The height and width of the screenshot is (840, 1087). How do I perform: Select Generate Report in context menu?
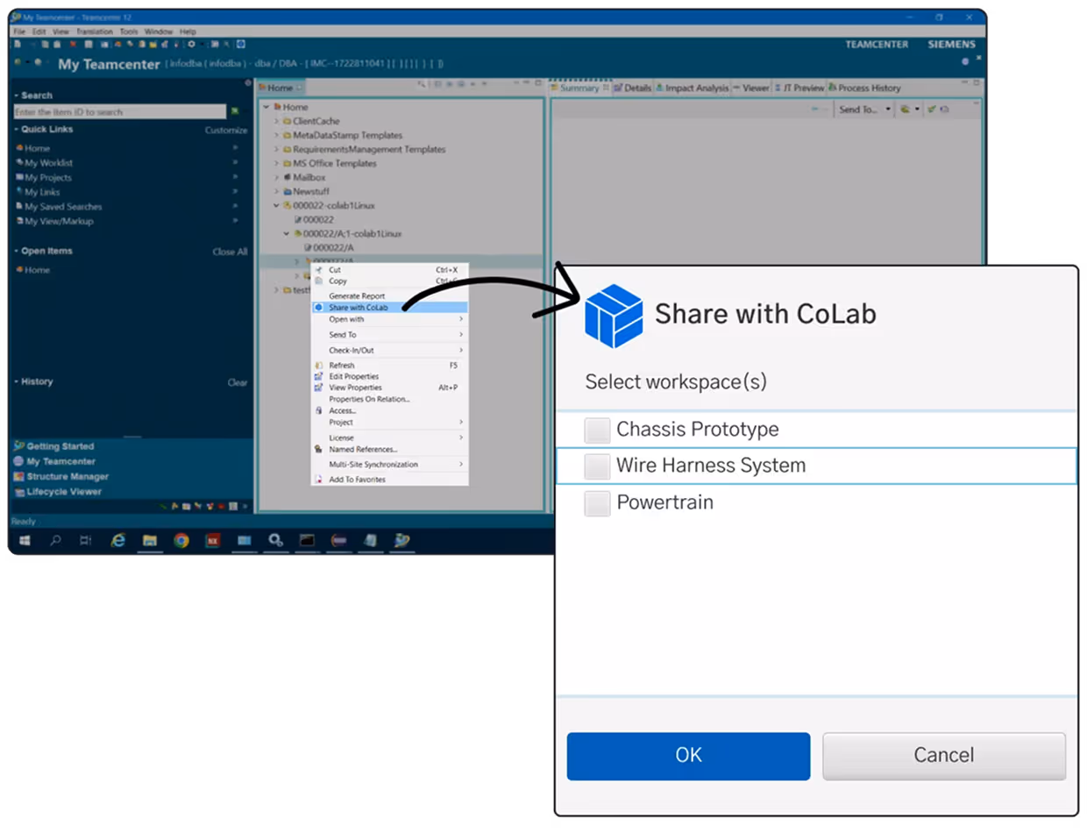tap(390, 296)
